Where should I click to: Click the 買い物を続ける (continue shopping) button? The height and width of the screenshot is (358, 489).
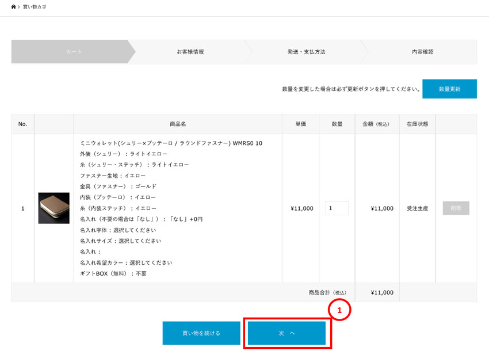[201, 333]
